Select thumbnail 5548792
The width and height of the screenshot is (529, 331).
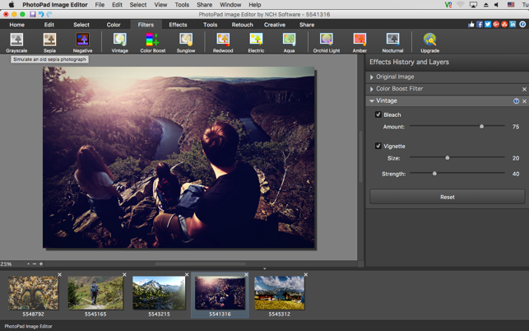pos(33,293)
